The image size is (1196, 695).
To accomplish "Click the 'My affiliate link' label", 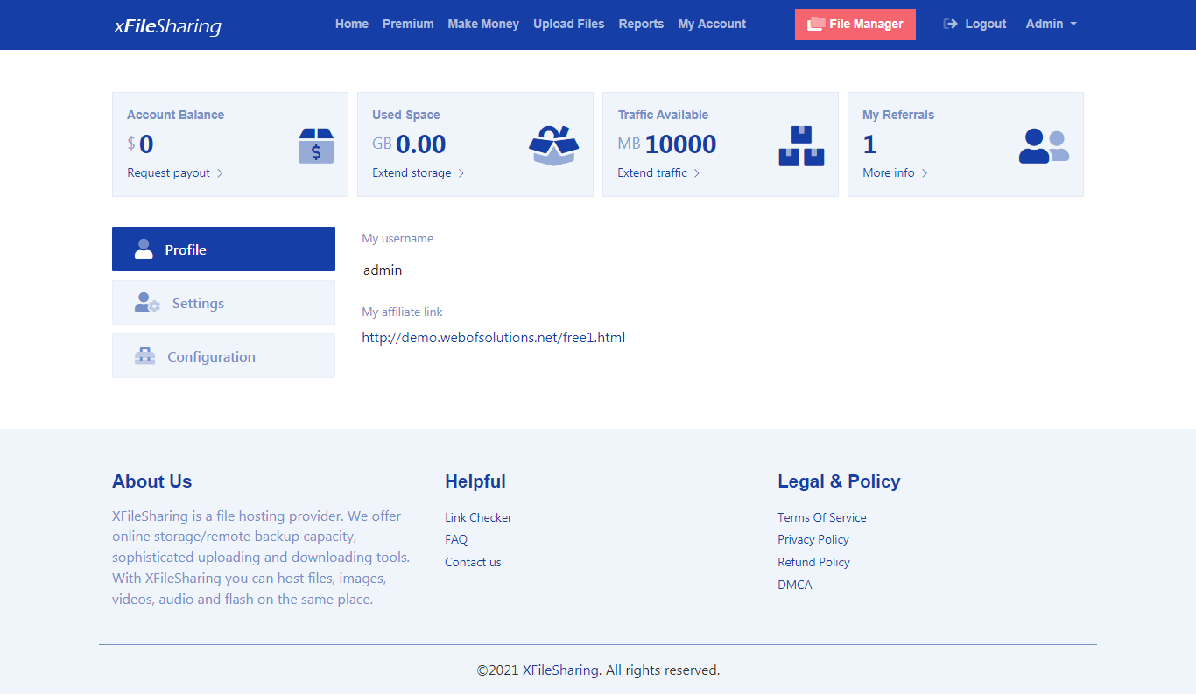I will 403,312.
